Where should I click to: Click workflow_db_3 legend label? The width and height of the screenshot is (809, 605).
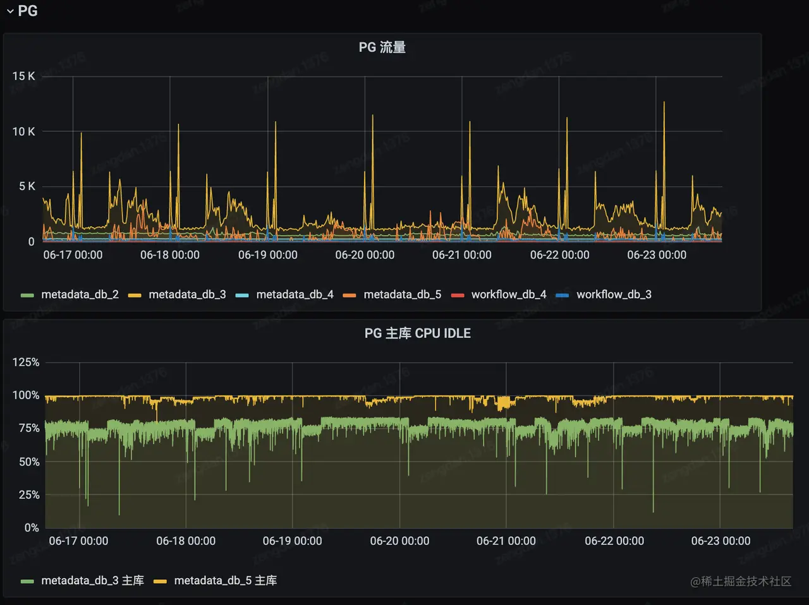coord(614,294)
